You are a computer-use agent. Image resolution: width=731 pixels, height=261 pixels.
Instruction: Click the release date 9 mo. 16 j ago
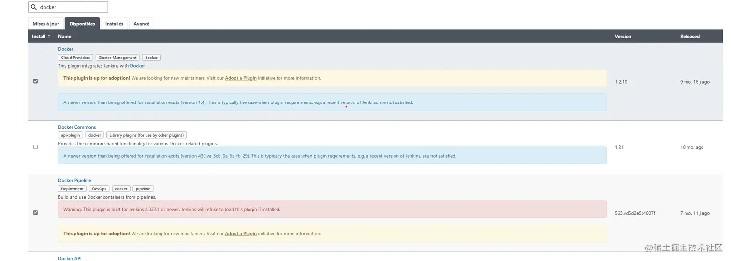[x=695, y=82]
